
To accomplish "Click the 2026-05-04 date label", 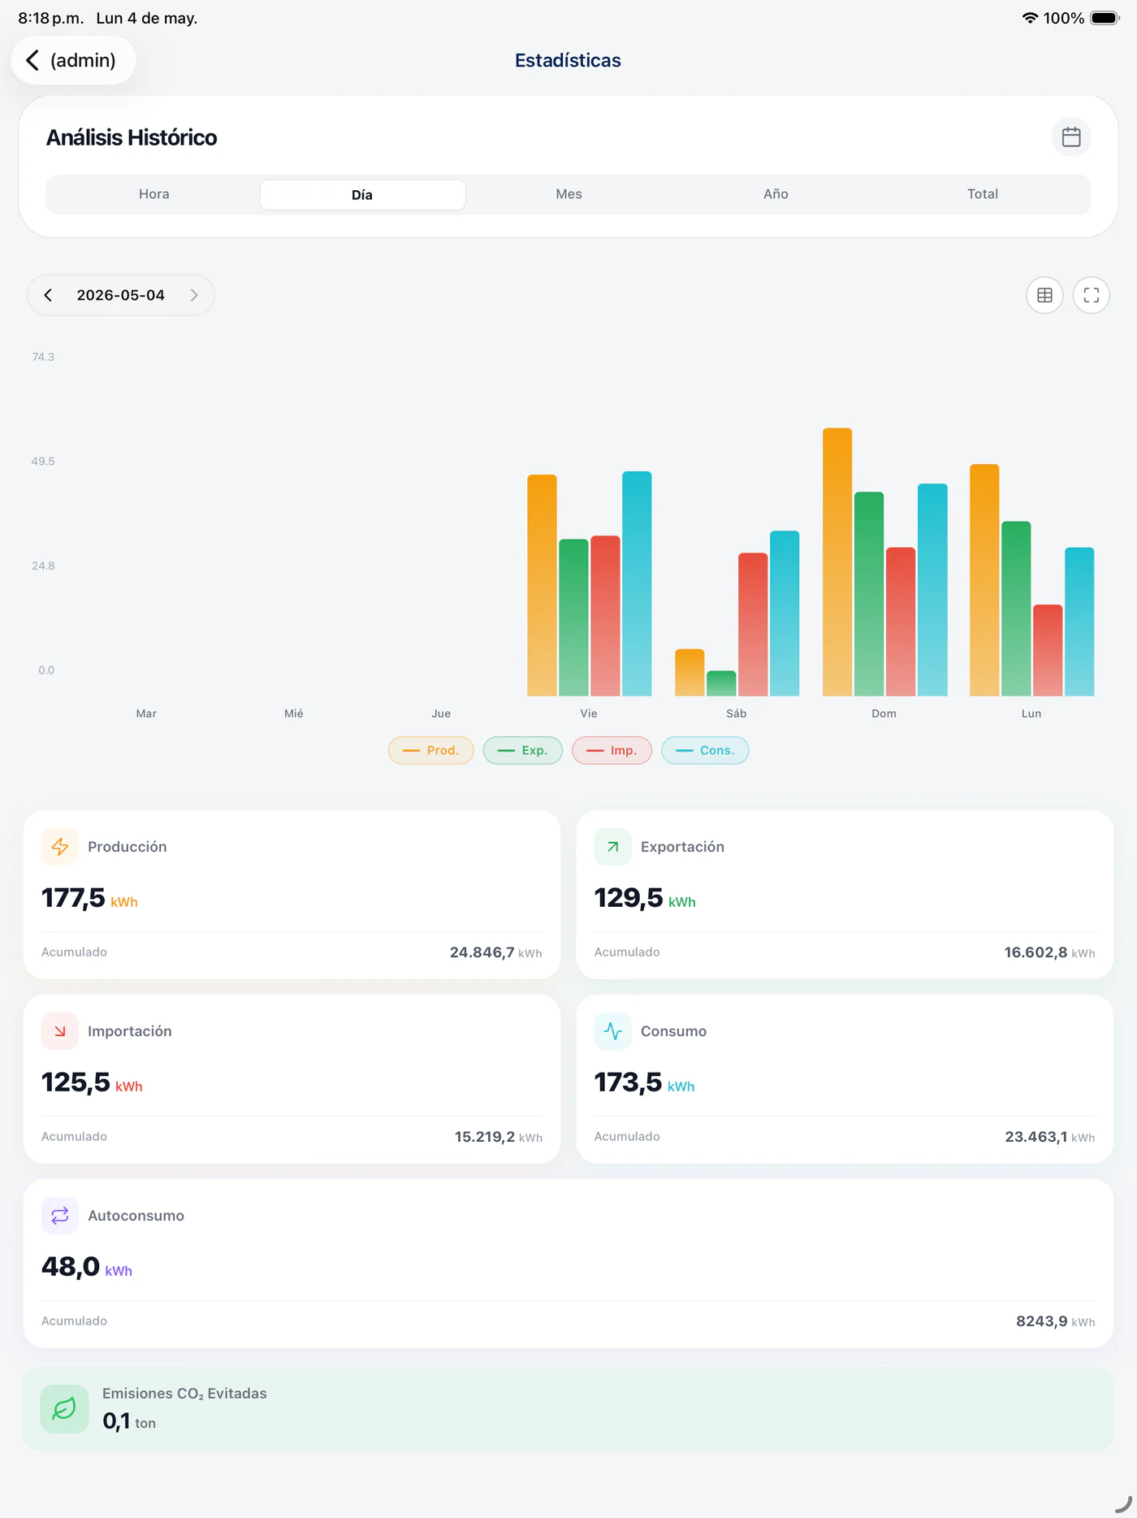I will 121,295.
